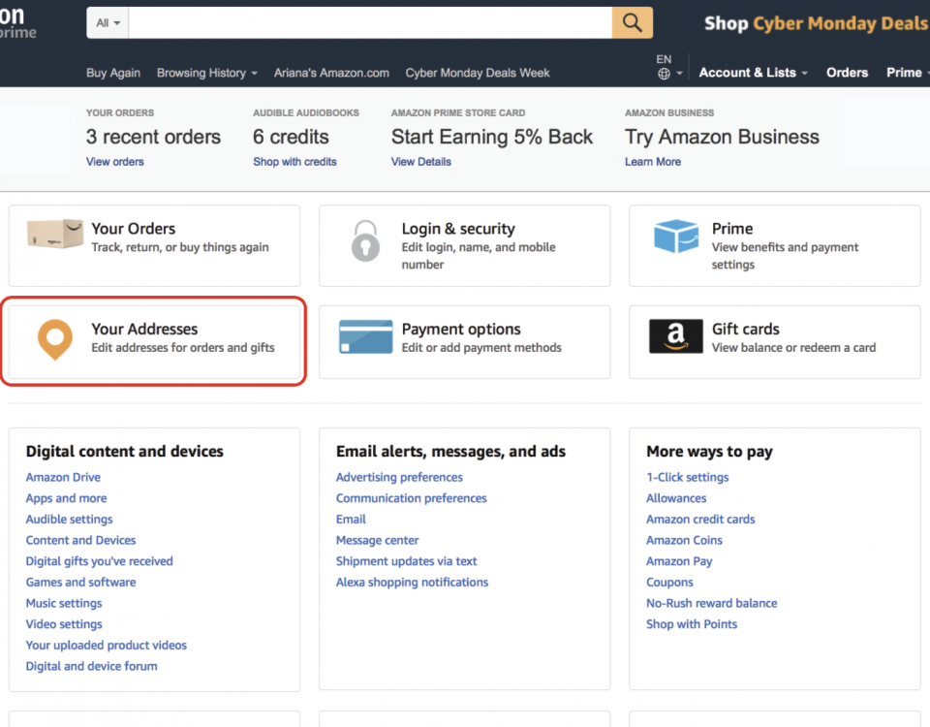Click the Buy Again nav link
Screen dimensions: 930x727
click(113, 73)
